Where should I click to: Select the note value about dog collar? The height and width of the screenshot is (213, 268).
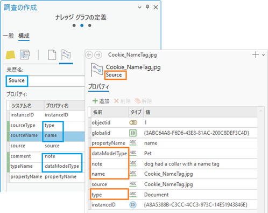(x=182, y=164)
